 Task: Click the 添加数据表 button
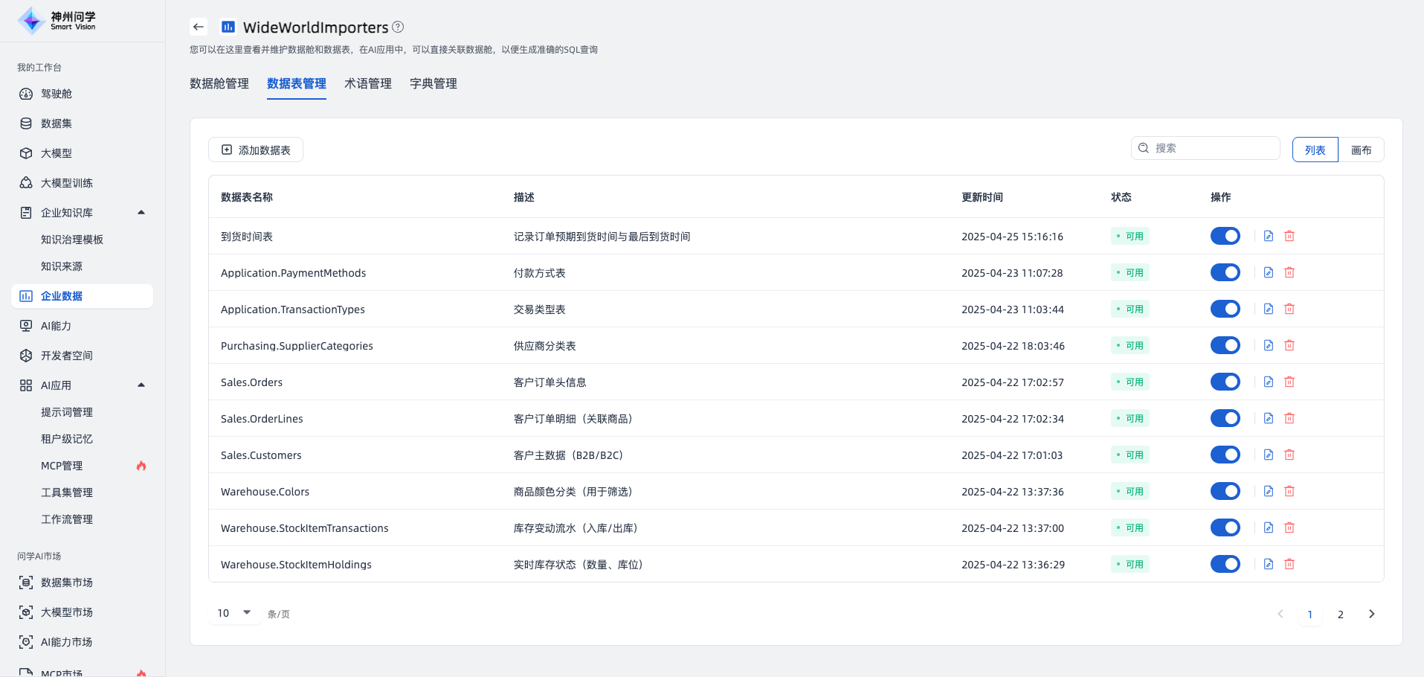tap(256, 150)
